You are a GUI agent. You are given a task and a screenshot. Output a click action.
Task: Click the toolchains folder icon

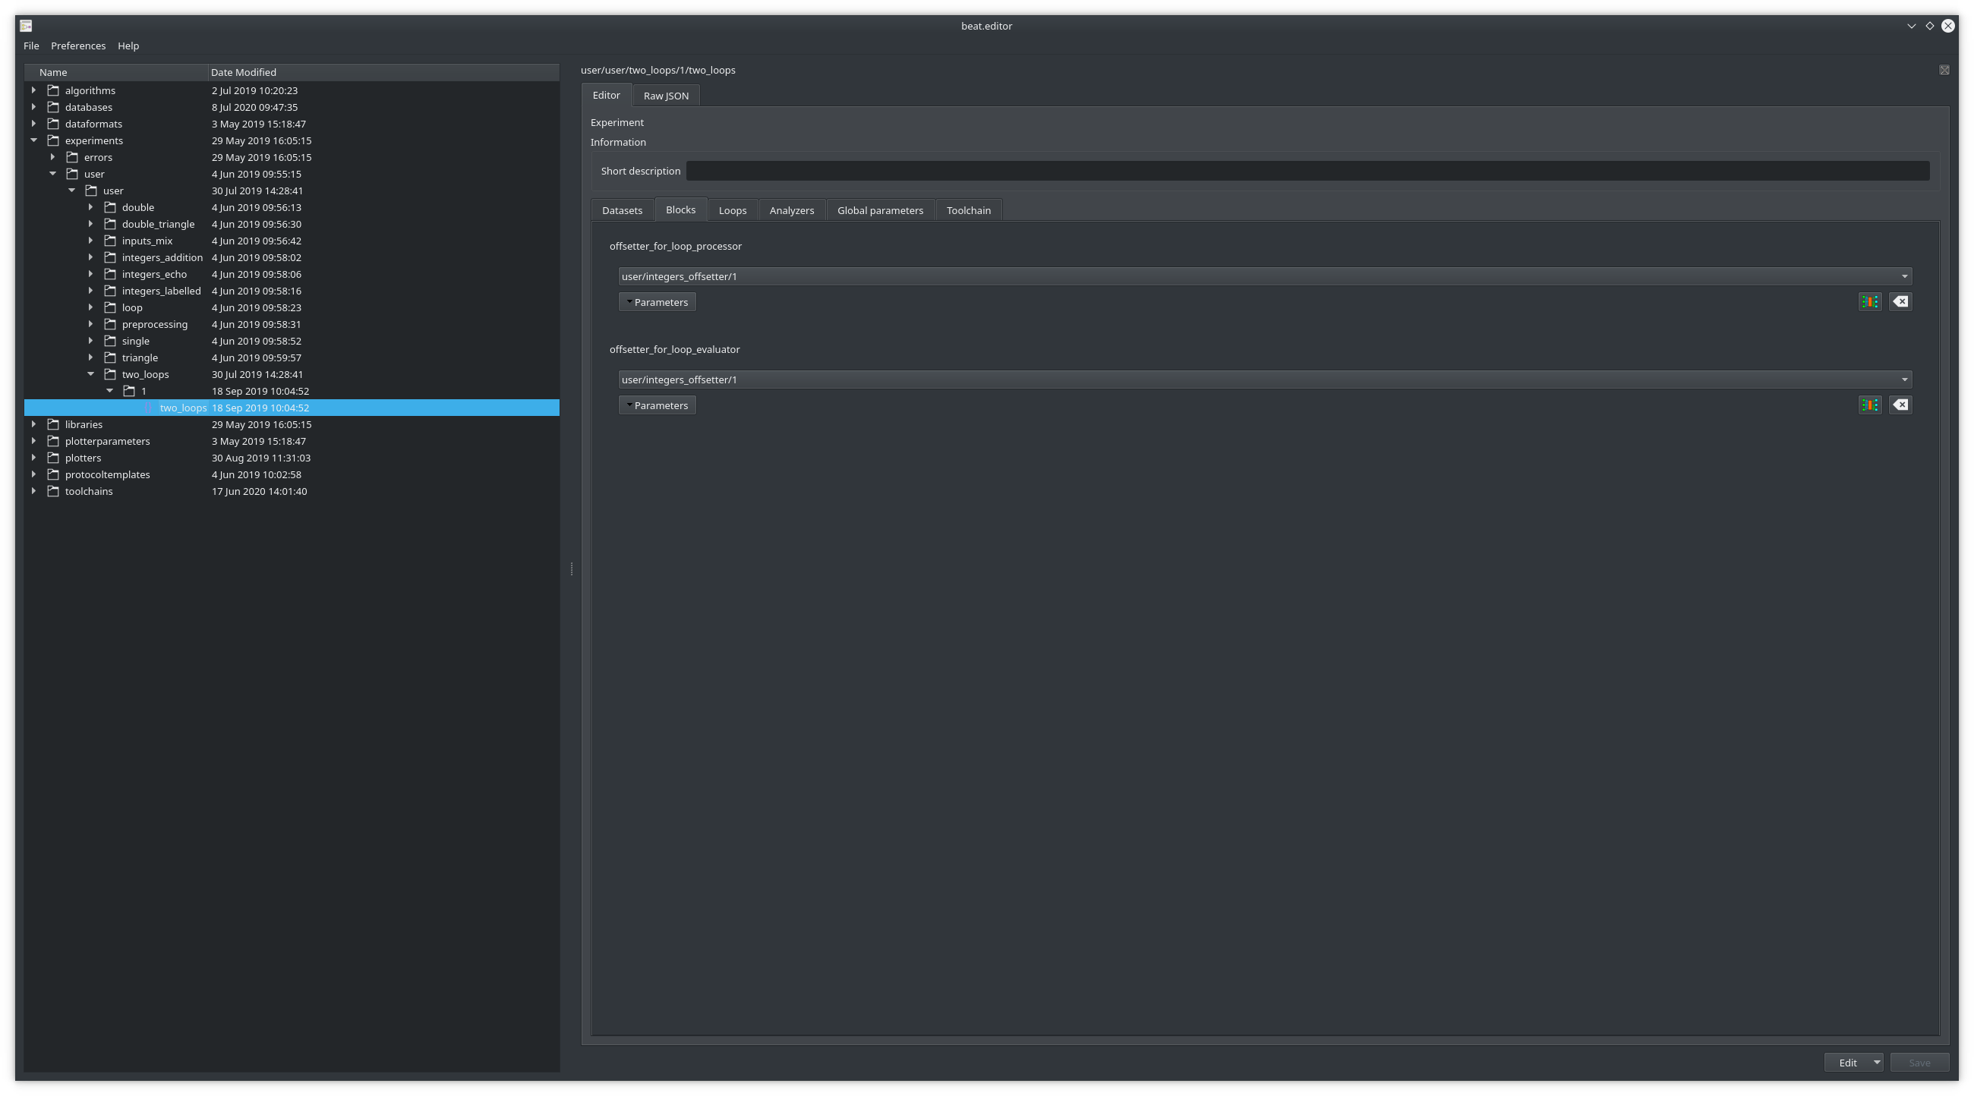(x=54, y=491)
